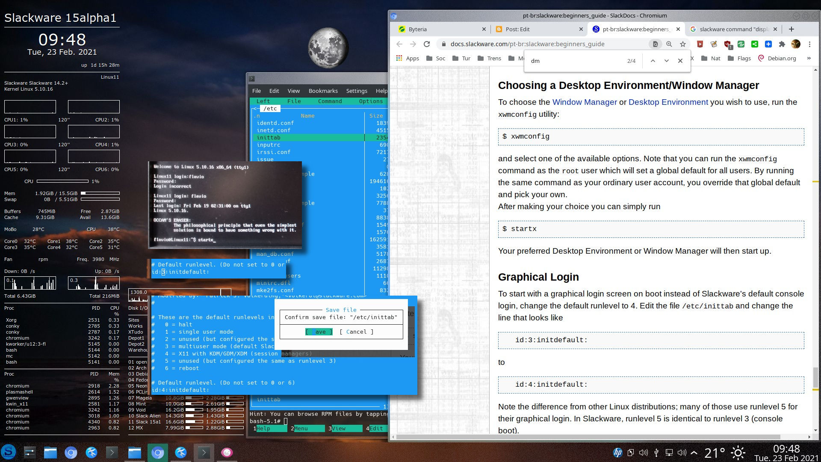The height and width of the screenshot is (462, 821).
Task: Open the Command menu in Midnight Commander
Action: click(x=330, y=101)
